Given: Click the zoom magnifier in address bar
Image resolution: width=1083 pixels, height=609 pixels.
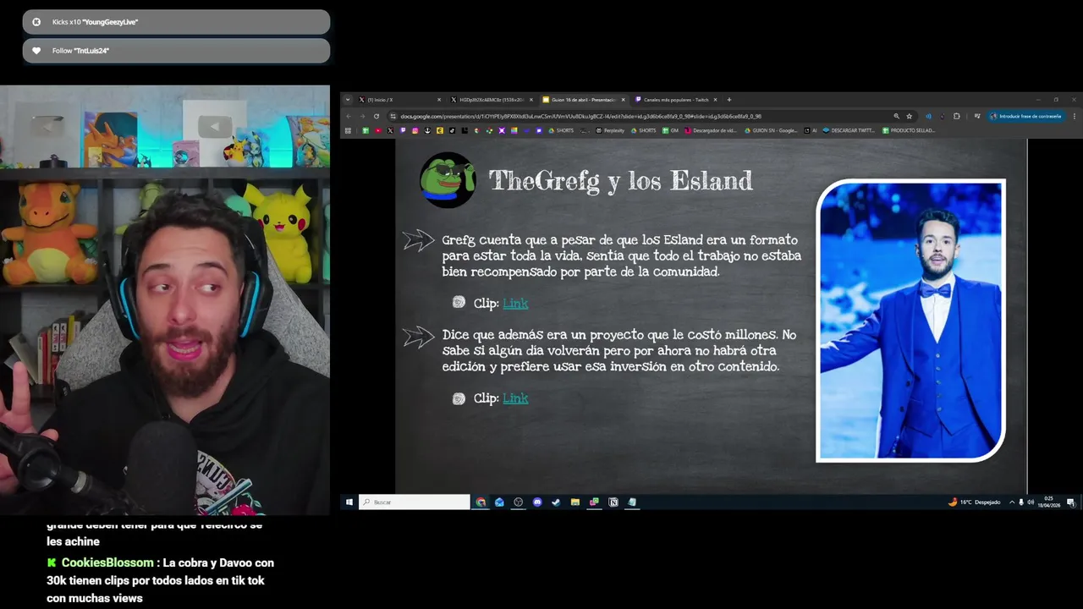Looking at the screenshot, I should 897,116.
